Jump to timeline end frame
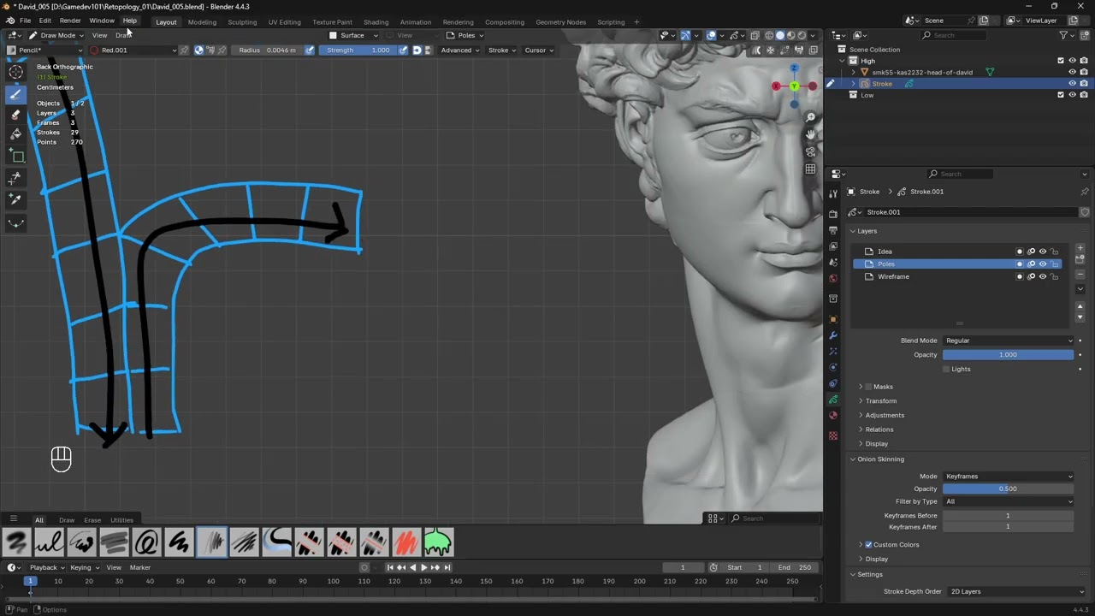The image size is (1095, 616). point(447,567)
